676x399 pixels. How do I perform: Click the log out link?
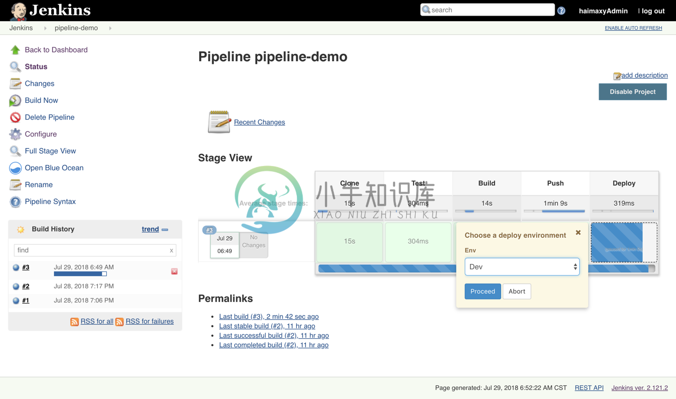tap(653, 11)
